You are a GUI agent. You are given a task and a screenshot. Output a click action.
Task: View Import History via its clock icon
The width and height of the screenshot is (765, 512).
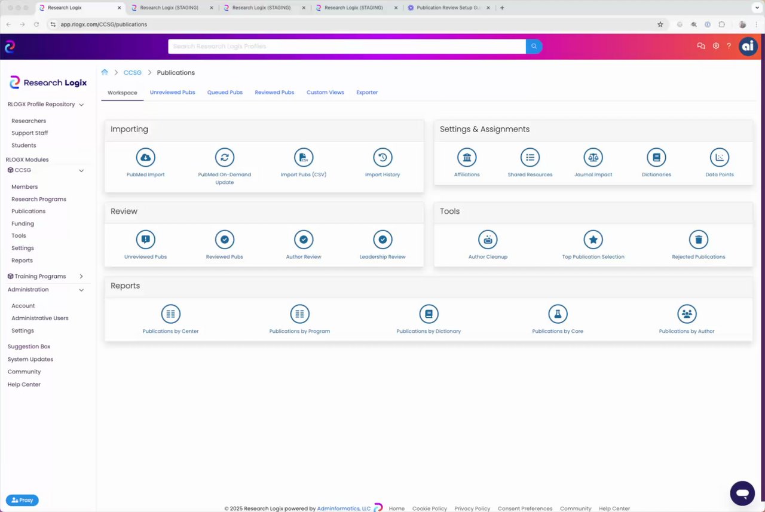tap(382, 158)
